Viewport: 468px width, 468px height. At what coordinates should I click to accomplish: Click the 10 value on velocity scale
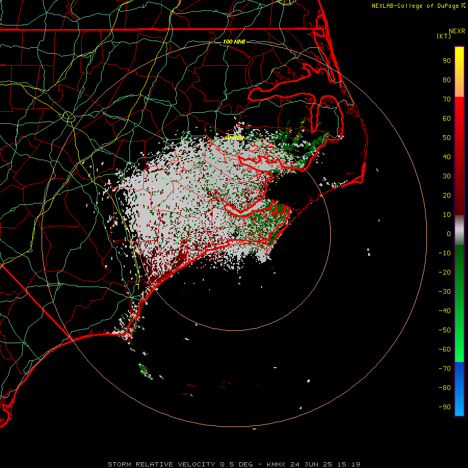point(447,215)
